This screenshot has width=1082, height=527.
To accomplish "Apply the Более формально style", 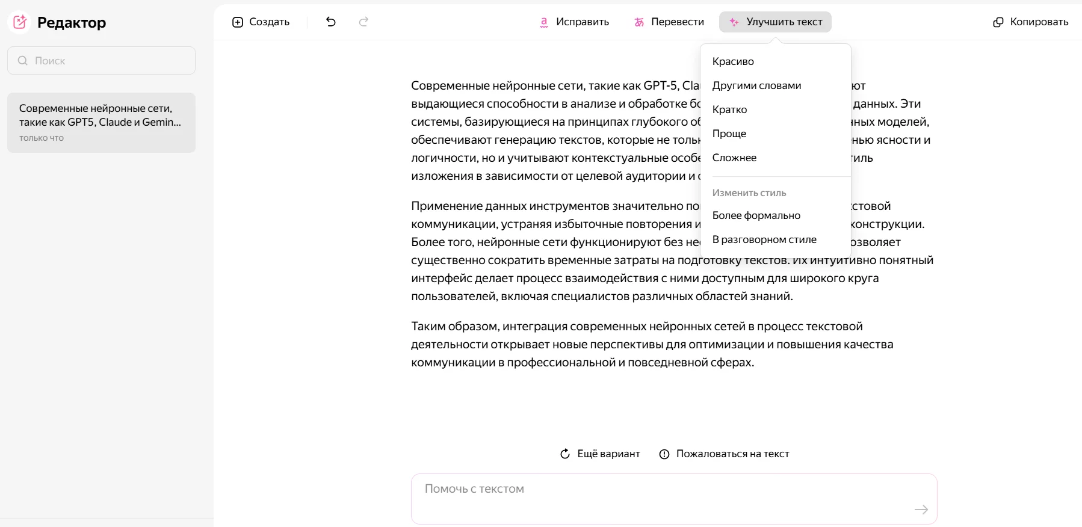I will tap(756, 215).
